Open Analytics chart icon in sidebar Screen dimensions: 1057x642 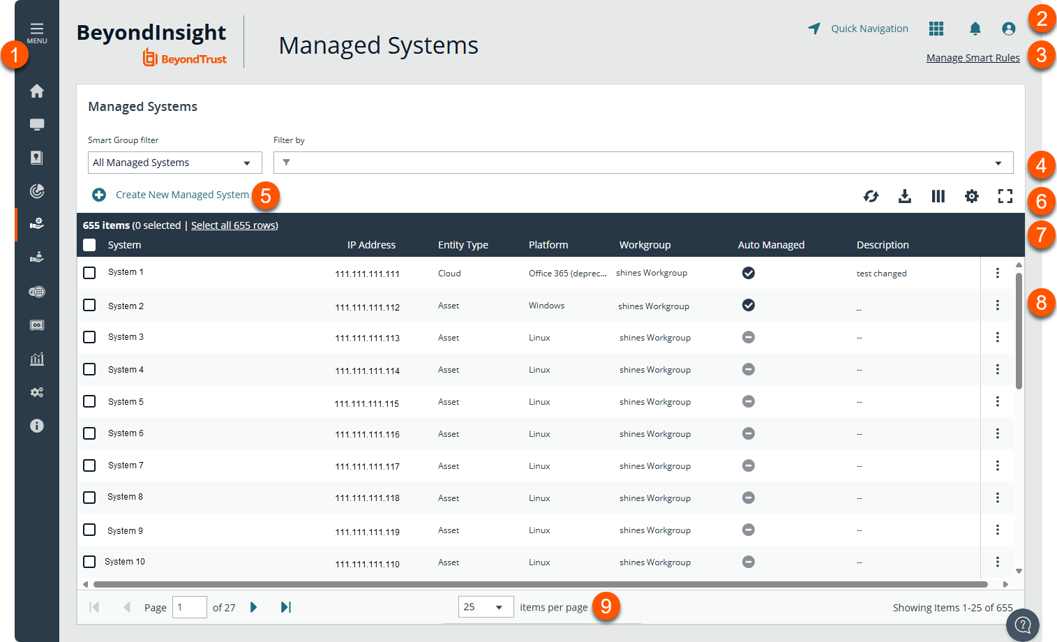(x=37, y=359)
